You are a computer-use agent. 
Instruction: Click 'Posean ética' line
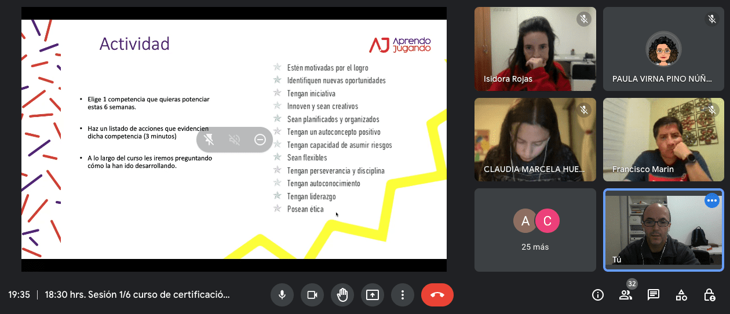coord(305,209)
